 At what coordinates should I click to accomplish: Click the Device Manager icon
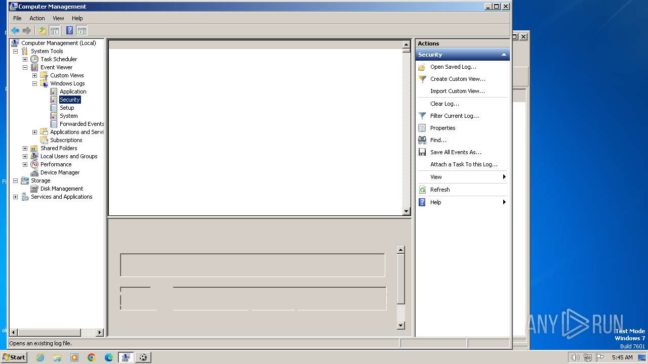(34, 172)
